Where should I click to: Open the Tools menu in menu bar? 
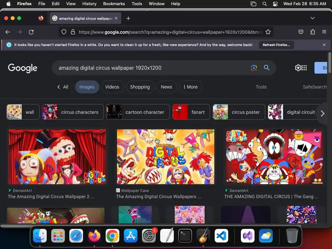tap(137, 4)
